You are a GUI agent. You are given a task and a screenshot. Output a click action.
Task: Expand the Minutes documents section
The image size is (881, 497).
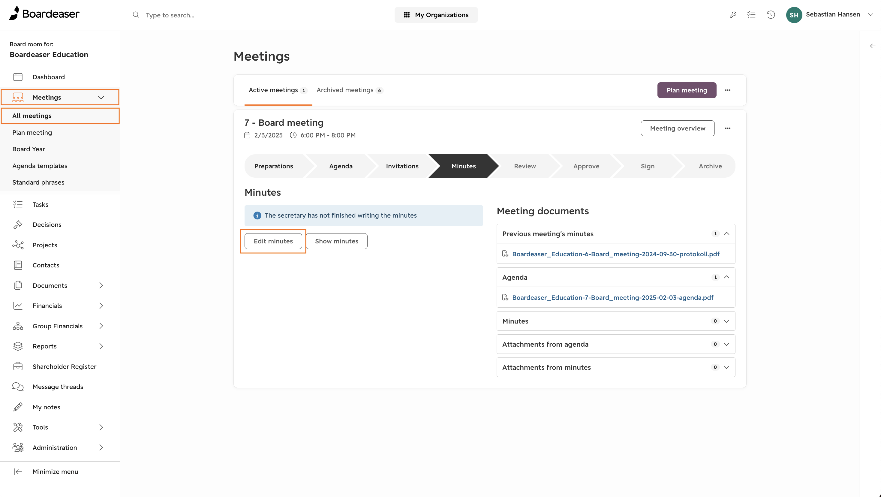click(x=726, y=321)
